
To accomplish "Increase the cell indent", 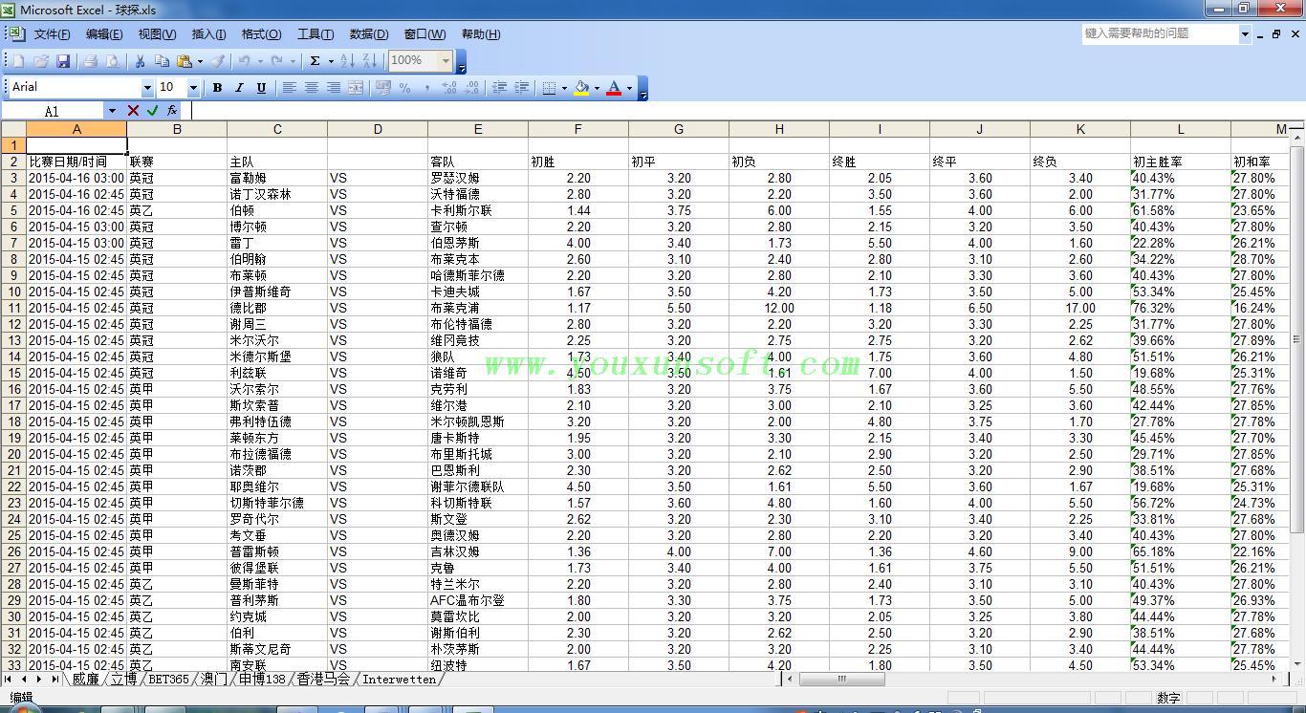I will tap(521, 88).
